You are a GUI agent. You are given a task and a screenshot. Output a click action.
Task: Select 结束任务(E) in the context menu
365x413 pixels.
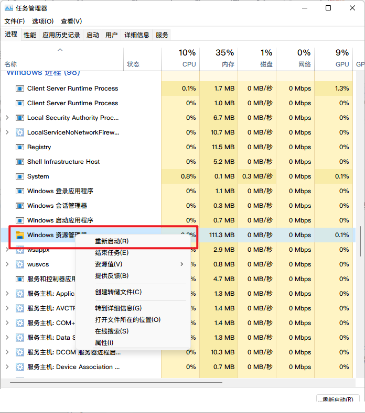[x=112, y=253]
